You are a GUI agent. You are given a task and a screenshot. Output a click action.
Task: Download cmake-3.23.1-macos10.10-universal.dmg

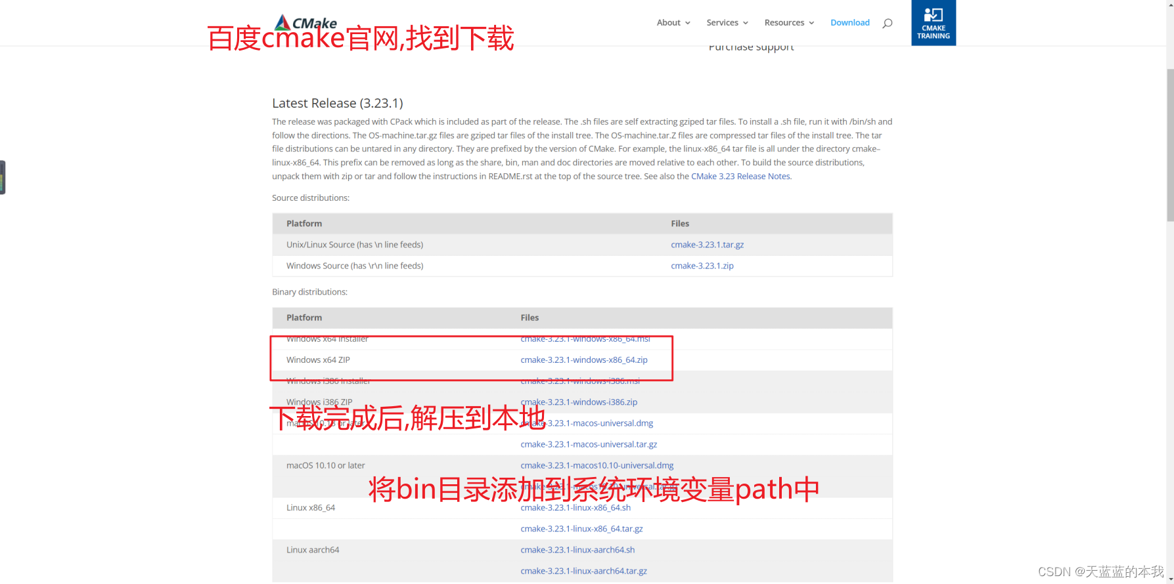click(597, 465)
